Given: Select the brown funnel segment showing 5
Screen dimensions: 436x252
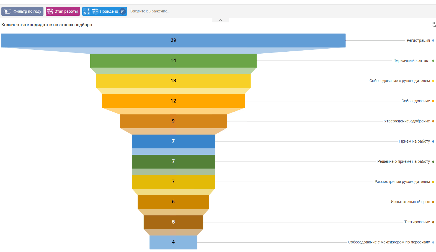Looking at the screenshot, I should [173, 222].
